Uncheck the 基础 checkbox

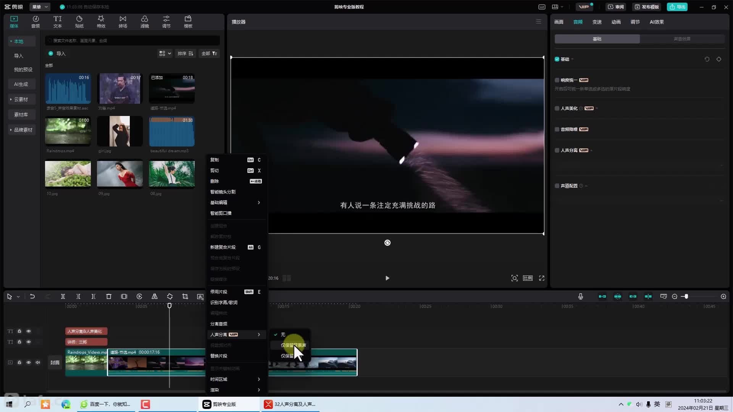point(557,59)
